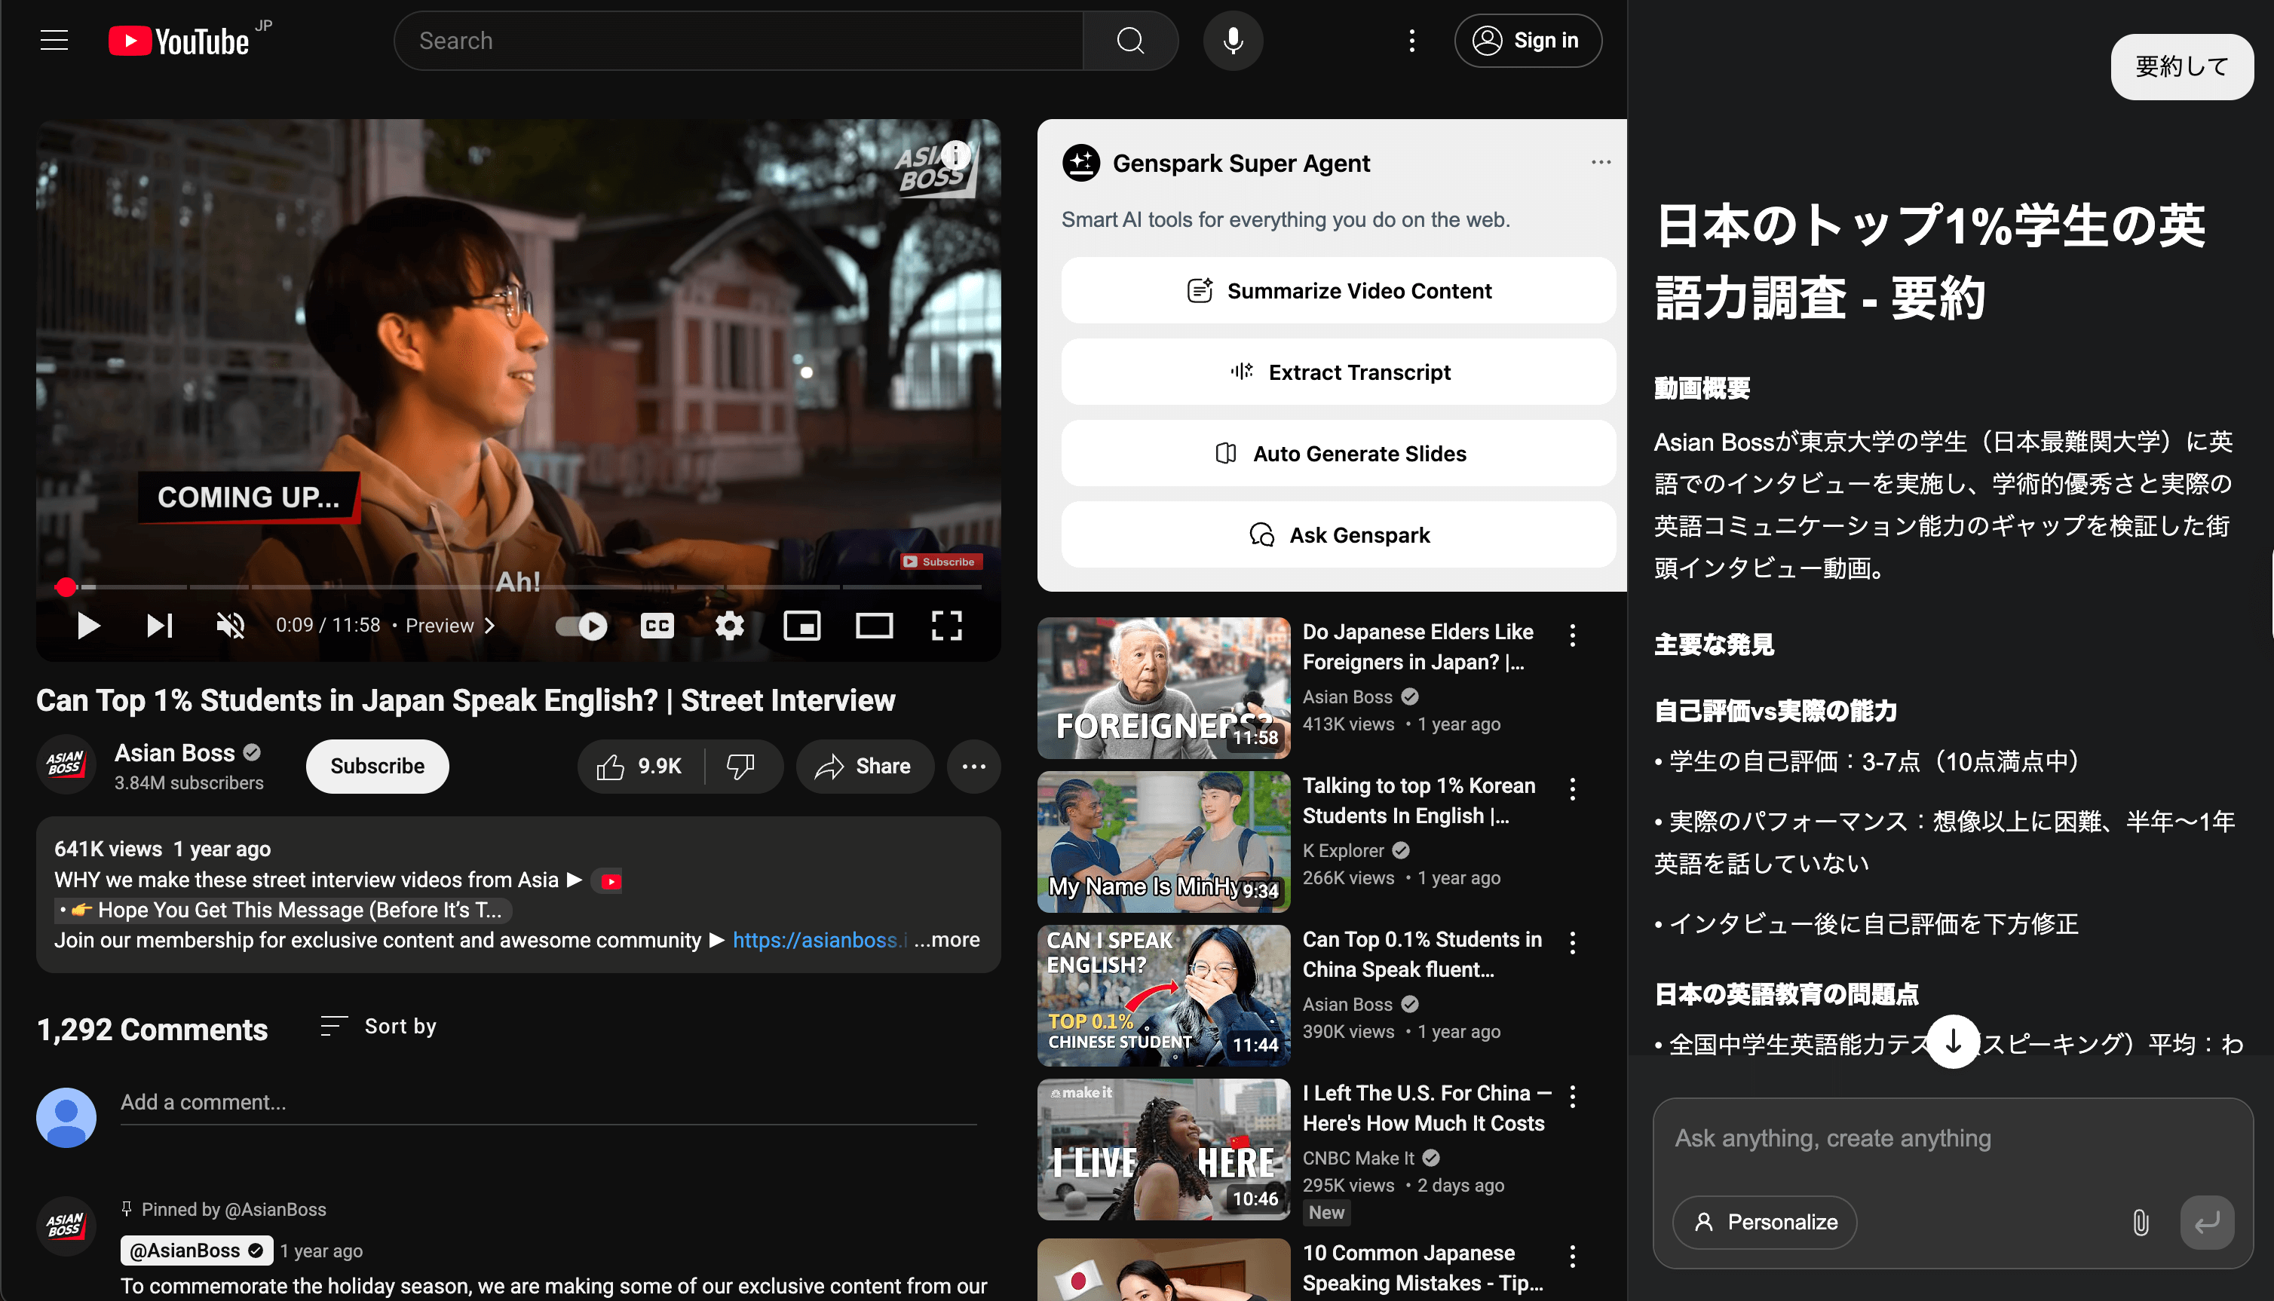Attach a file with paperclip icon

click(2140, 1221)
